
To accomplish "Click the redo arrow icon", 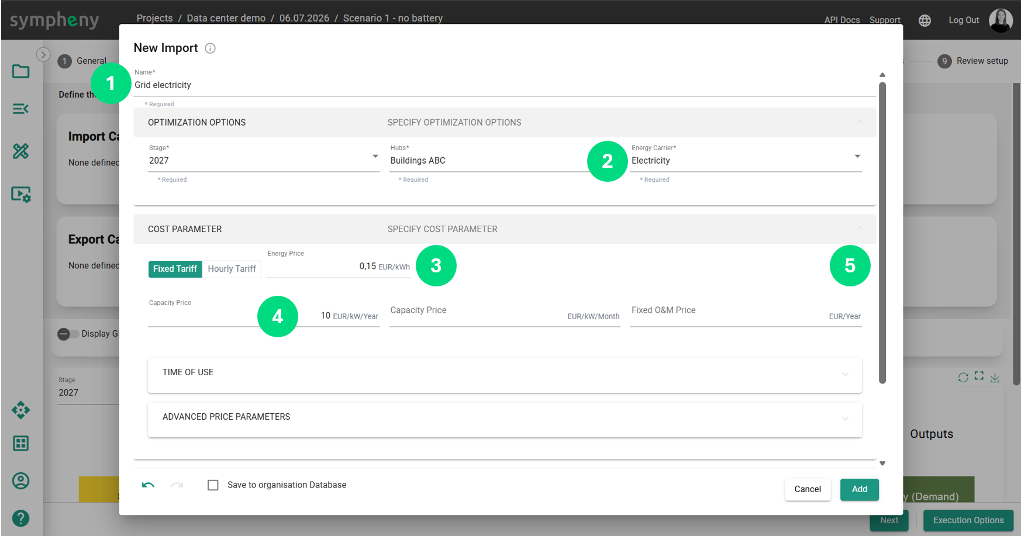I will click(x=177, y=485).
